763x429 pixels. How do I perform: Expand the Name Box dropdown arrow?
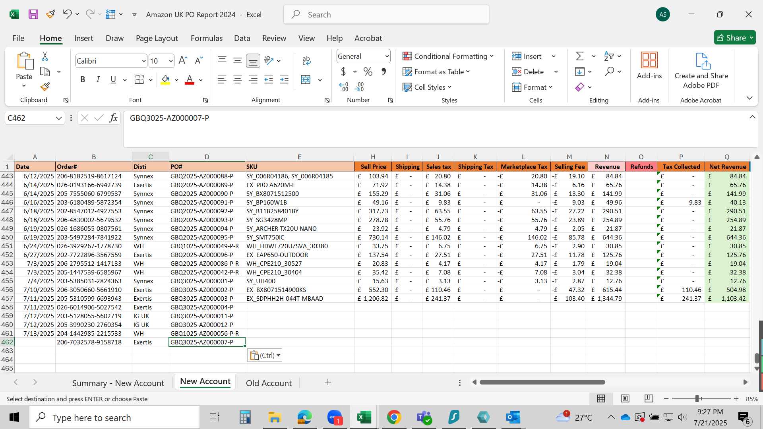pyautogui.click(x=59, y=118)
